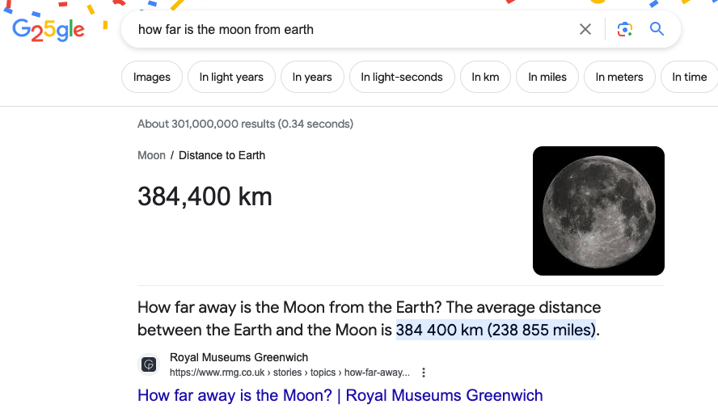Select the "In km" chip
The width and height of the screenshot is (718, 417).
tap(485, 78)
